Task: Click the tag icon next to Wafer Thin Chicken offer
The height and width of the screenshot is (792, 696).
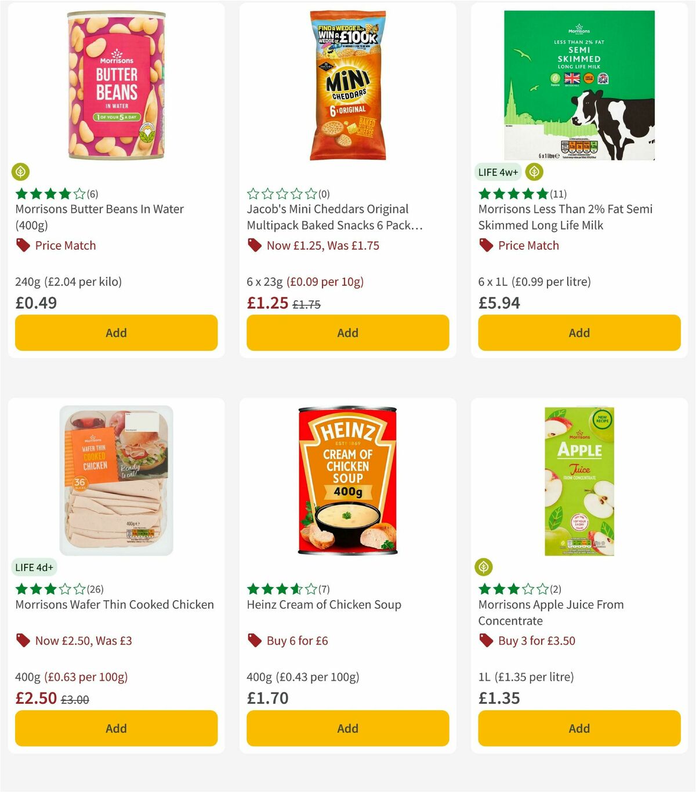Action: point(22,641)
